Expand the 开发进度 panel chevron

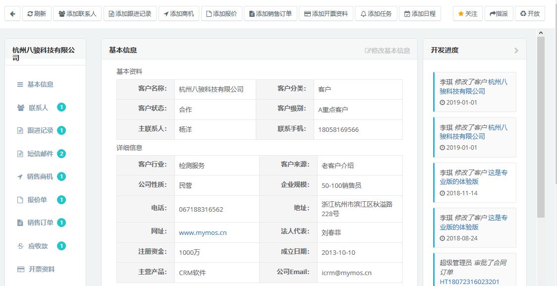pos(516,51)
